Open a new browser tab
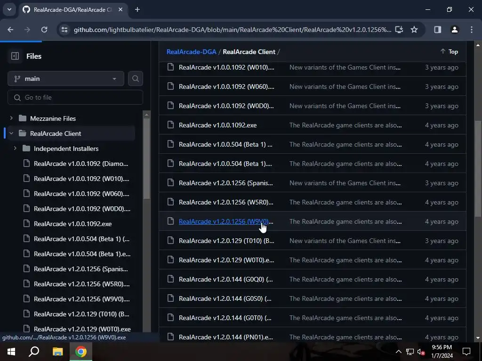Screen dimensions: 482x361 coord(137,9)
